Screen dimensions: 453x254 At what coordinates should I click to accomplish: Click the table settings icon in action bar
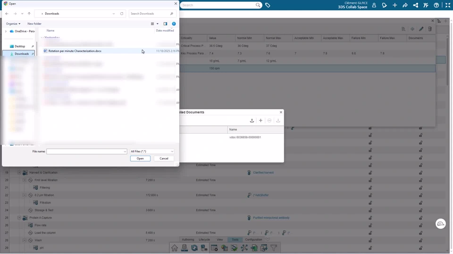point(214,248)
